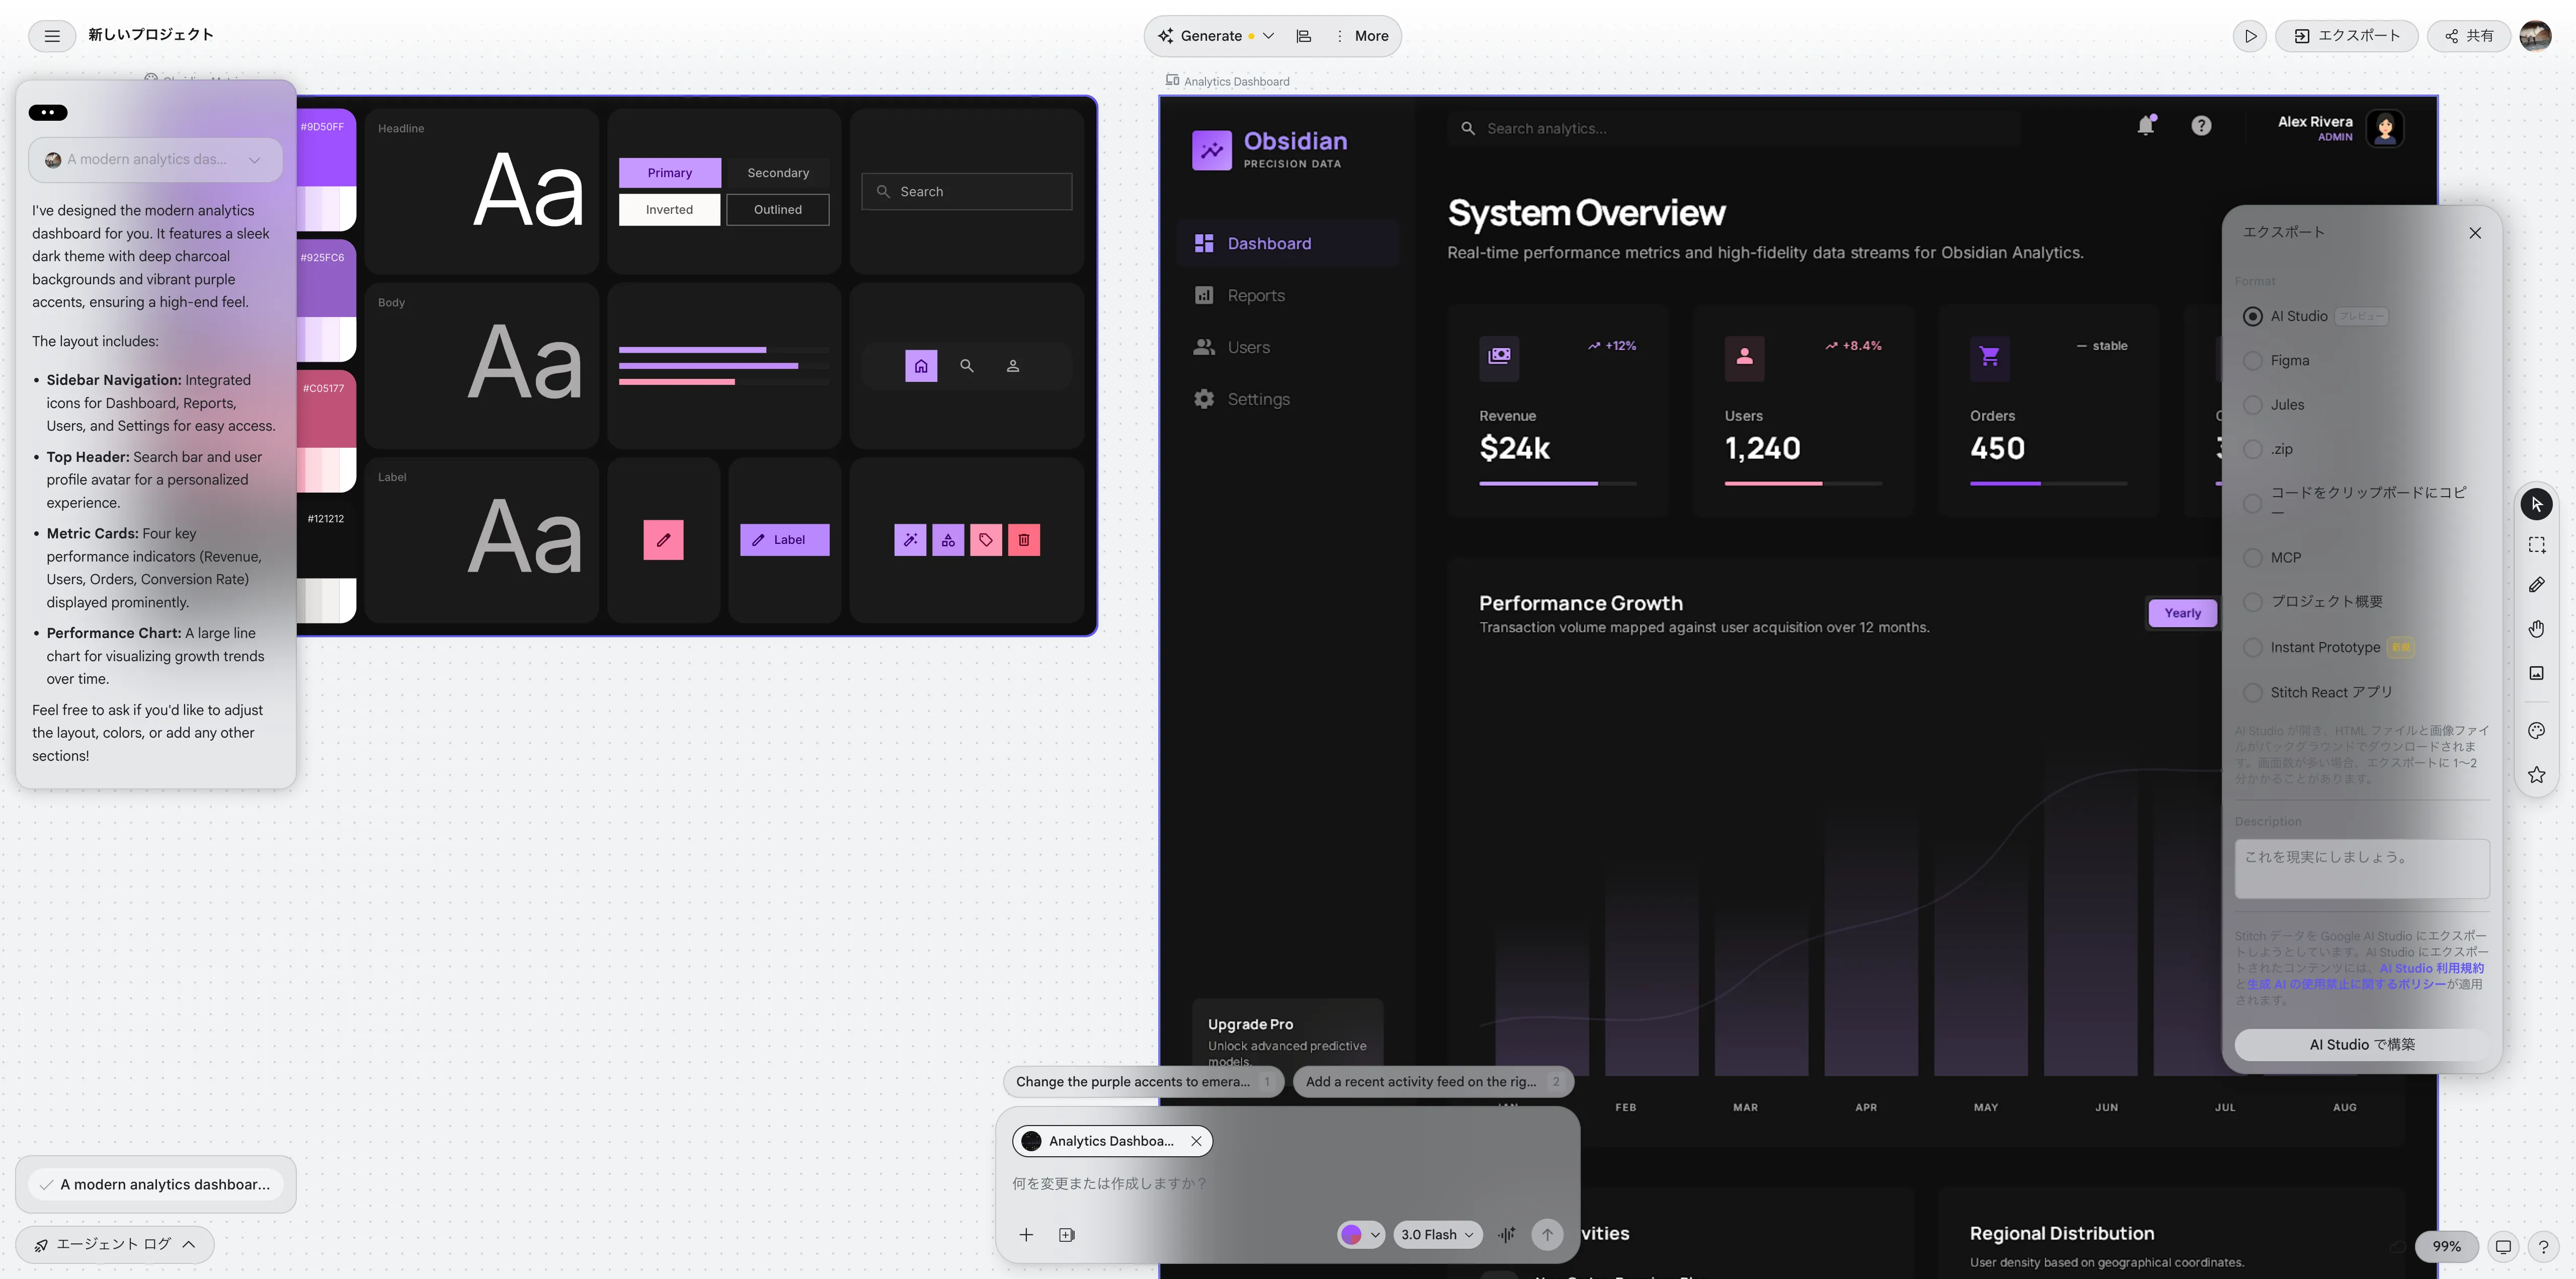Select the Figma export format

pos(2253,361)
